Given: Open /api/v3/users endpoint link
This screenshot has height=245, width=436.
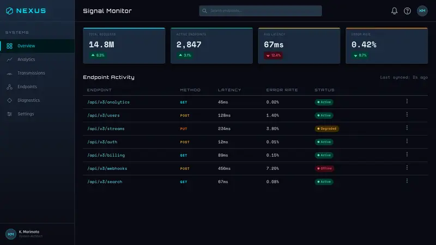Looking at the screenshot, I should (104, 115).
